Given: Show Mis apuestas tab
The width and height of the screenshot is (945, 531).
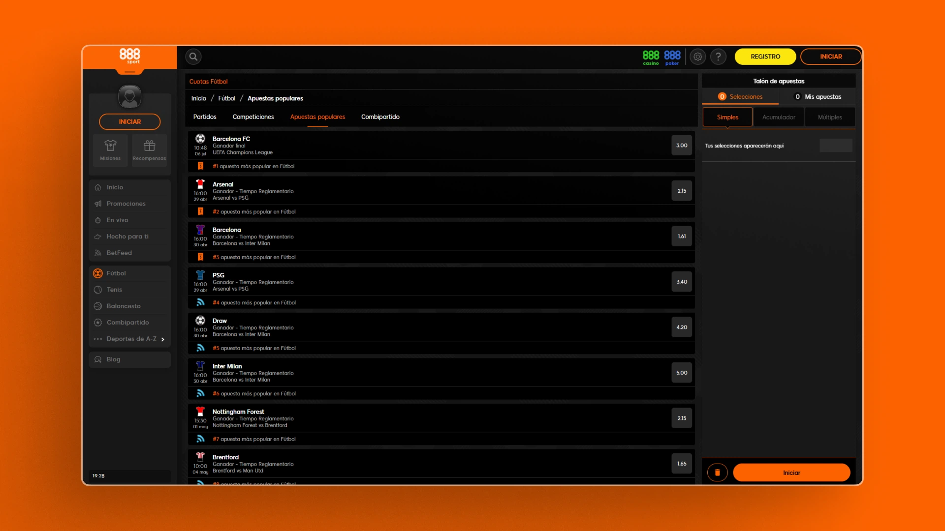Looking at the screenshot, I should [x=818, y=97].
